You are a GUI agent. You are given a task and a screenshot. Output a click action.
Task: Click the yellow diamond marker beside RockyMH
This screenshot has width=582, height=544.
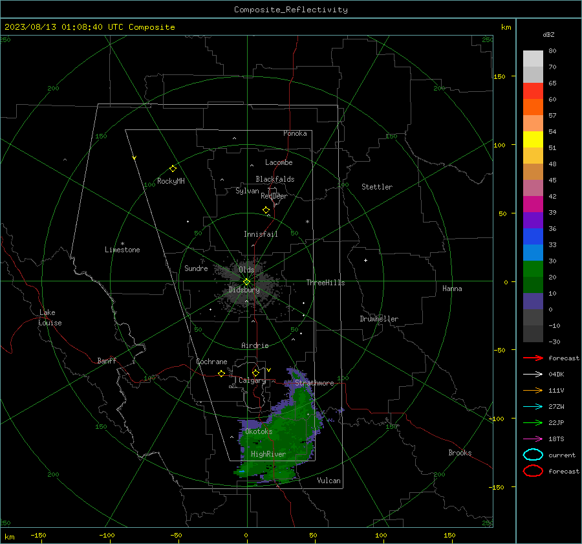pyautogui.click(x=173, y=169)
